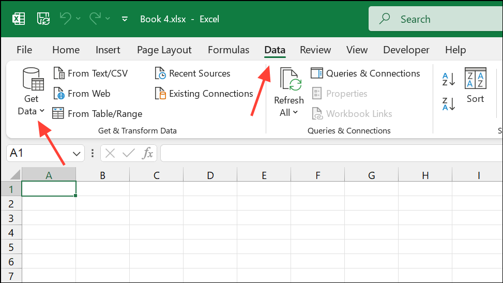
Task: Show the Queries & Connections pane
Action: click(365, 73)
